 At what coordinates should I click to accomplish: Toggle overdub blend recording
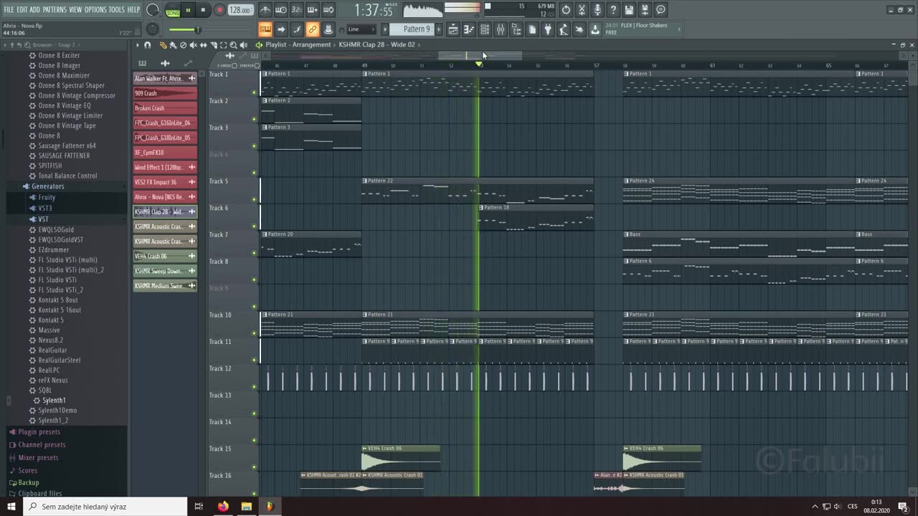click(312, 10)
